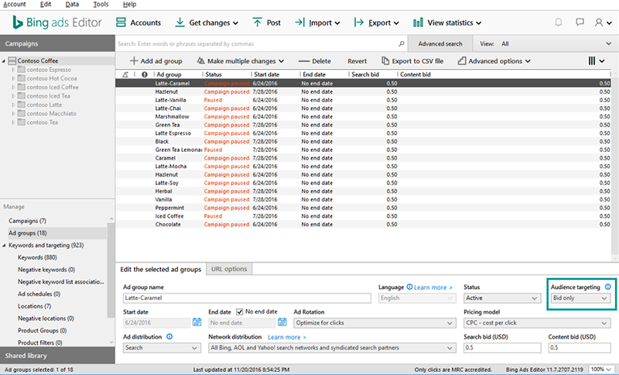Expand the contoso Espresso campaign
Screen dimensions: 619x375
coord(13,70)
